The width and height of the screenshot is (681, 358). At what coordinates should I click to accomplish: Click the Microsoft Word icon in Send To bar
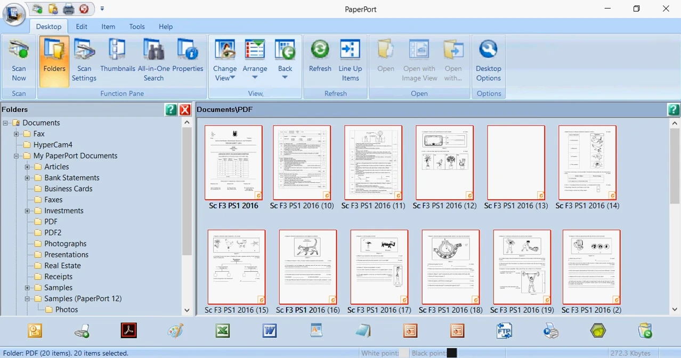(270, 331)
